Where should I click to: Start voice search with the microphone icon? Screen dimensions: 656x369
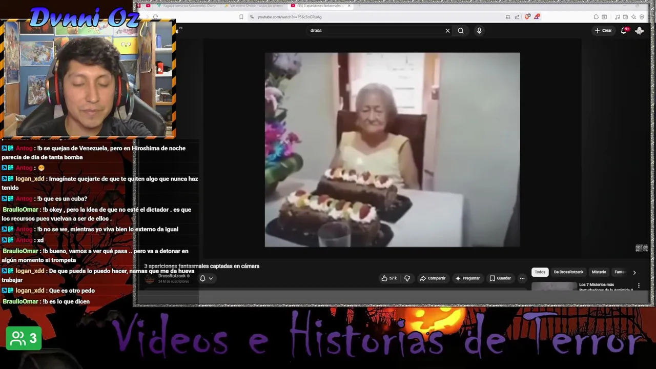[479, 31]
